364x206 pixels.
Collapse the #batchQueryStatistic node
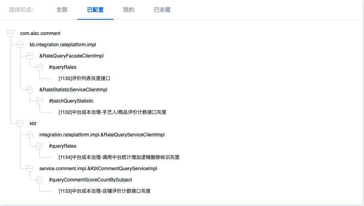click(39, 101)
